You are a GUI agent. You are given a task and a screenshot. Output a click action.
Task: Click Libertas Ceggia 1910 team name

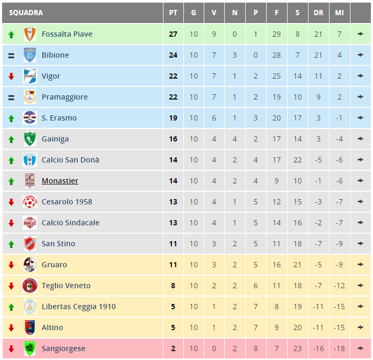[x=79, y=307]
